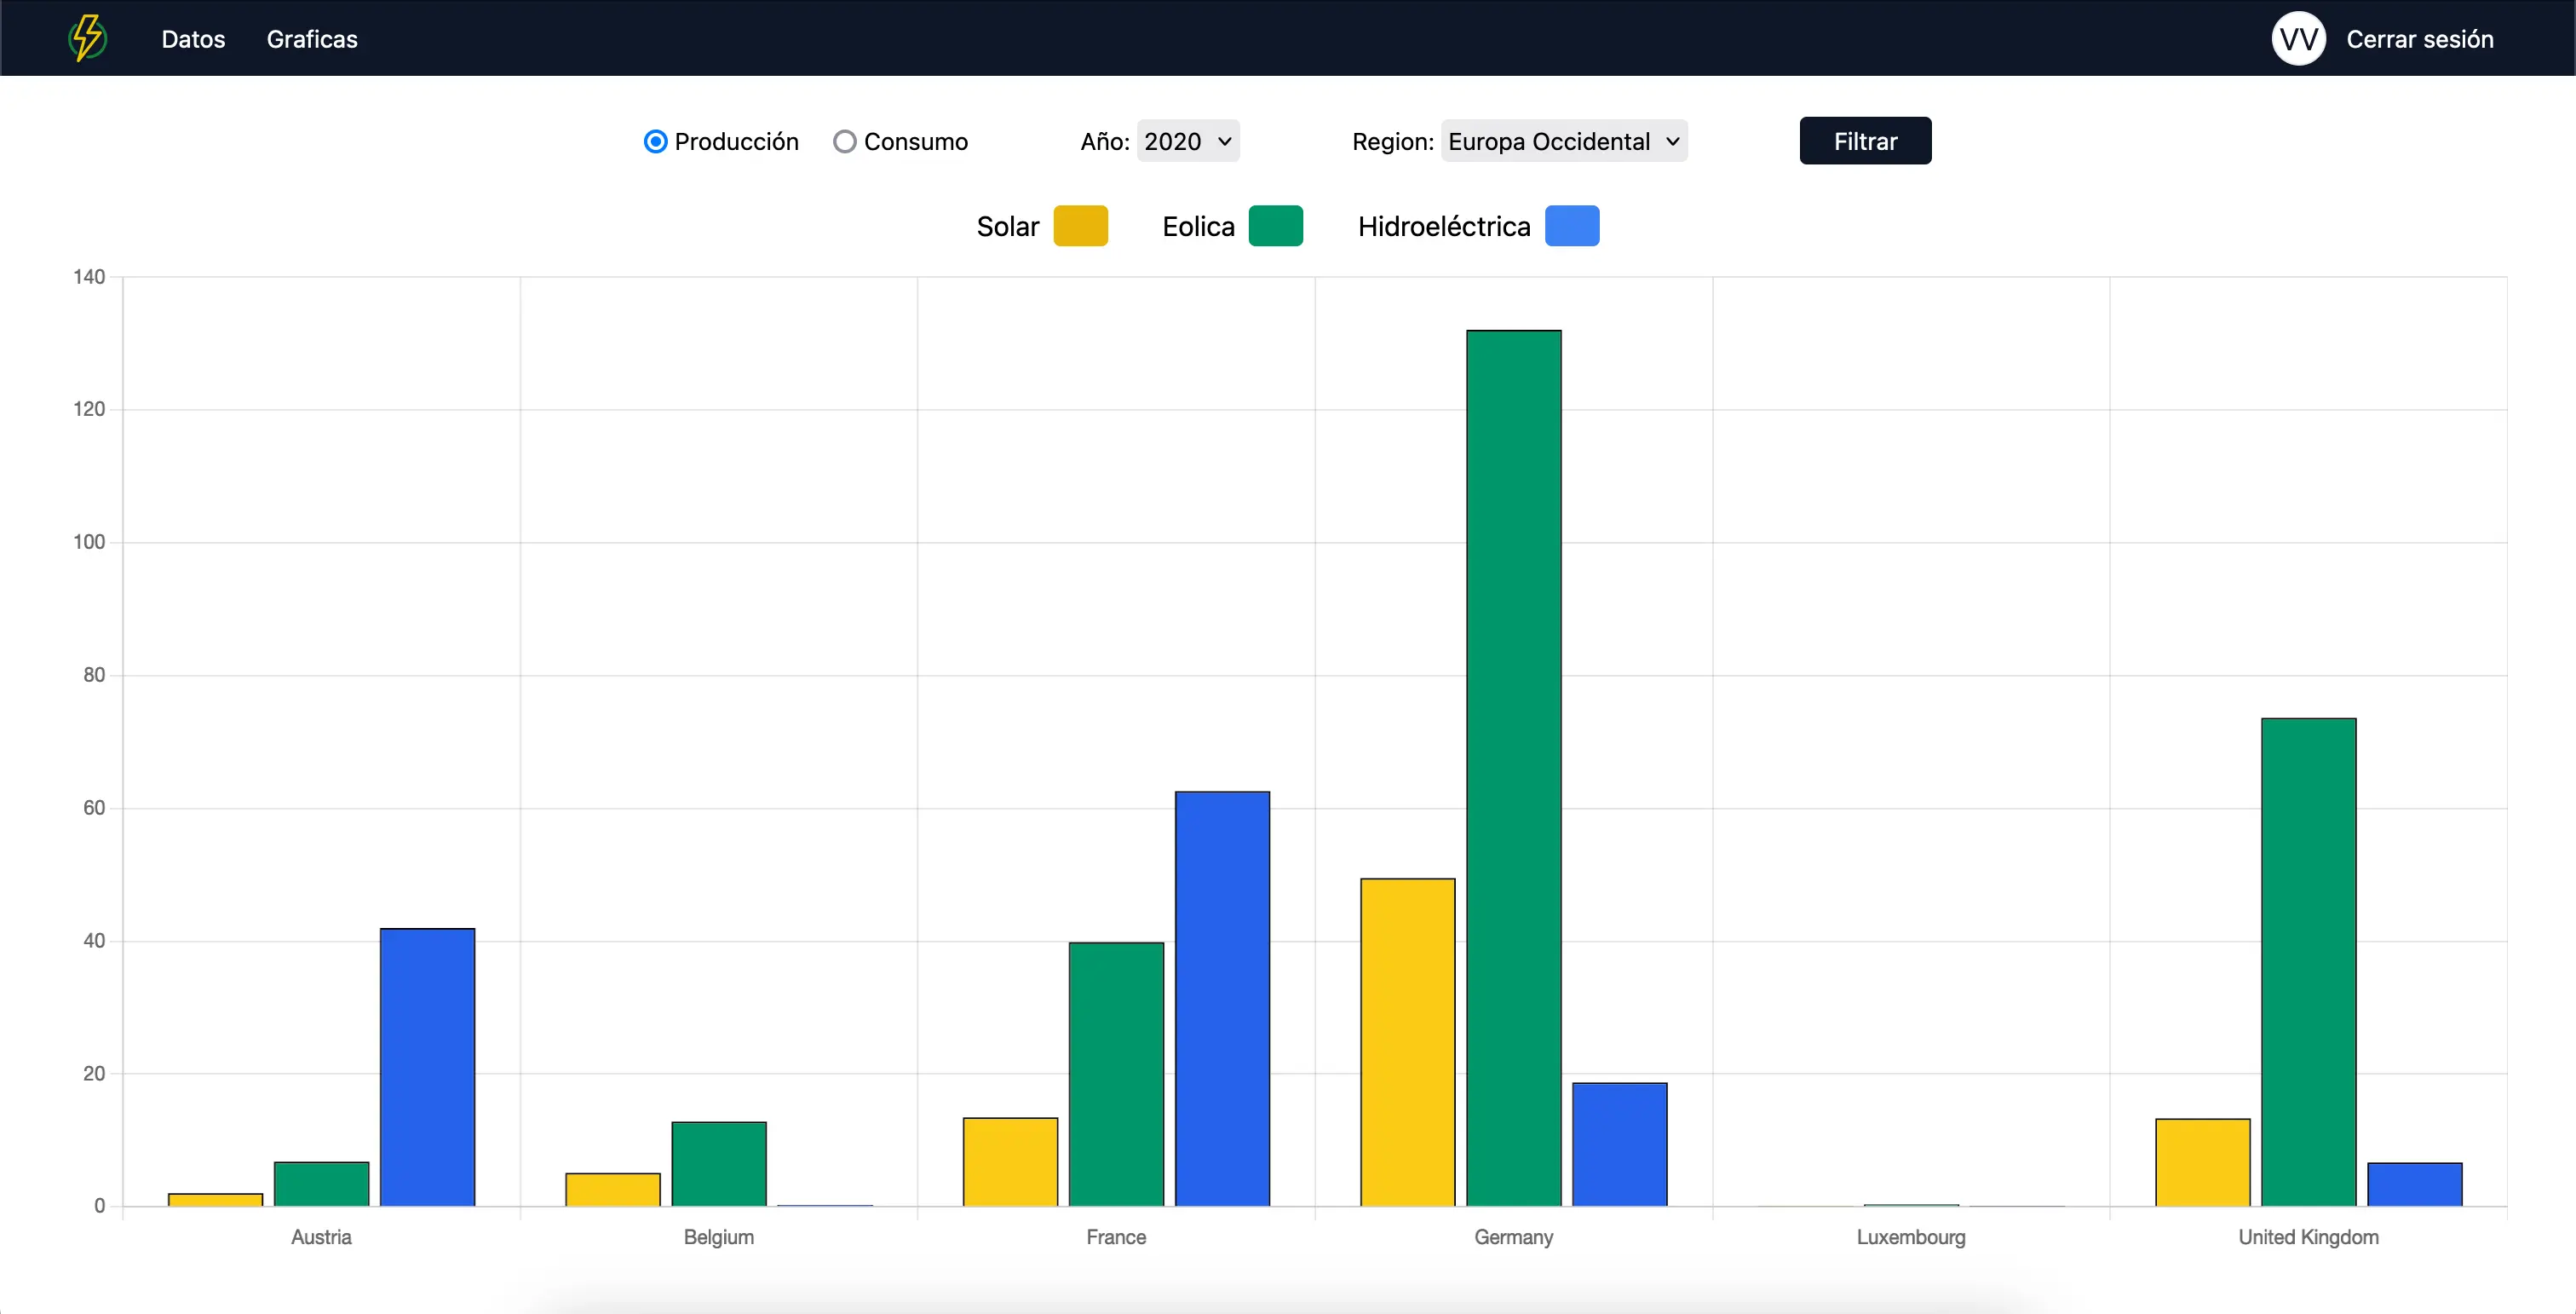Click the Filtrar button
Image resolution: width=2576 pixels, height=1314 pixels.
pyautogui.click(x=1865, y=141)
